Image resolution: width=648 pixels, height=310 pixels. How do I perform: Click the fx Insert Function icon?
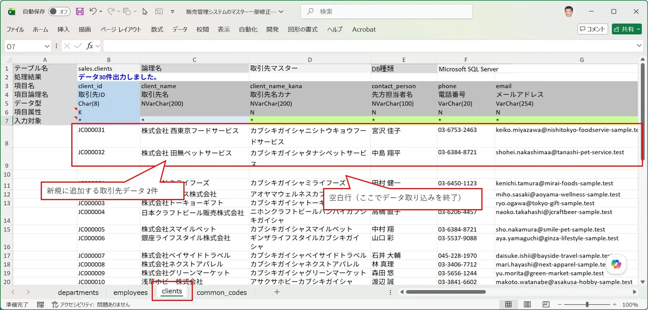pyautogui.click(x=90, y=46)
